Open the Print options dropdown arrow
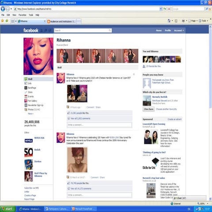Image resolution: width=212 pixels, height=212 pixels. [186, 21]
